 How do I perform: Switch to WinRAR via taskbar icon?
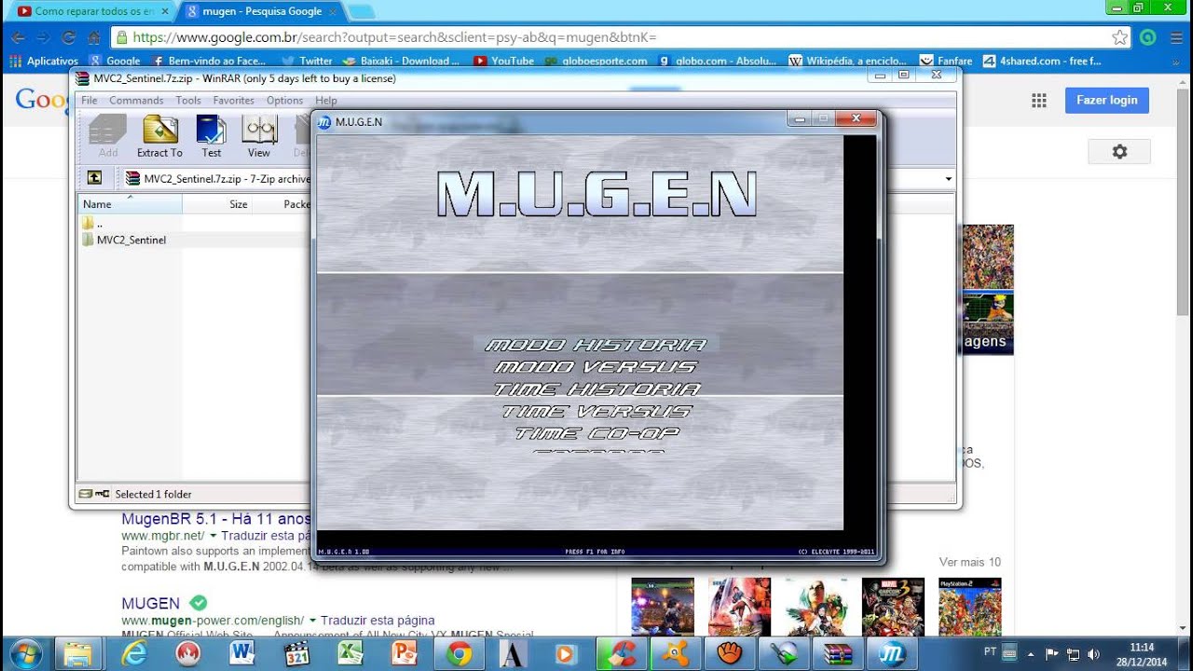pos(837,654)
